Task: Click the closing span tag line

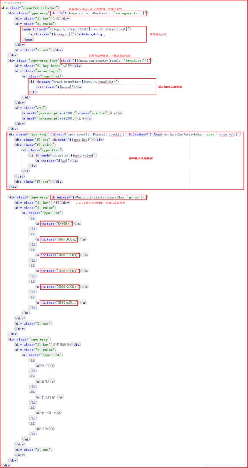Action: pyautogui.click(x=28, y=39)
